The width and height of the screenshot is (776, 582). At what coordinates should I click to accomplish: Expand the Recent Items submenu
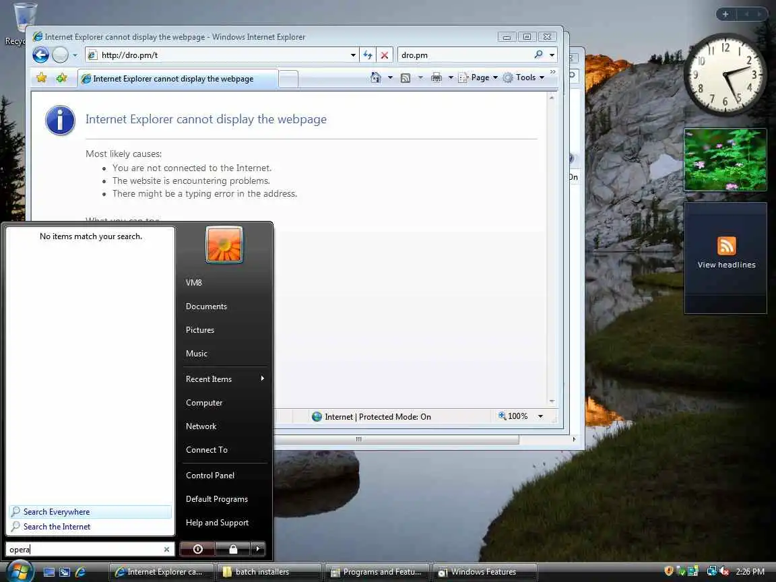pos(225,379)
